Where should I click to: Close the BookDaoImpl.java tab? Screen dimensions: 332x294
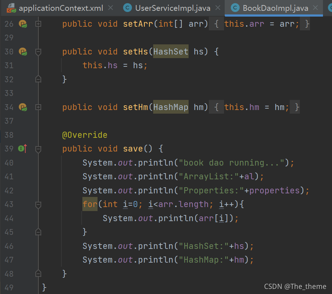coord(315,8)
